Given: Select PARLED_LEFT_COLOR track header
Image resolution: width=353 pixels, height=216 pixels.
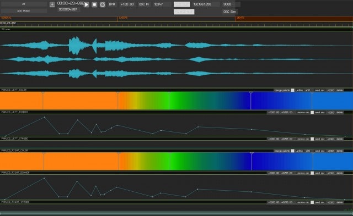Looking at the screenshot, I should click(x=14, y=90).
